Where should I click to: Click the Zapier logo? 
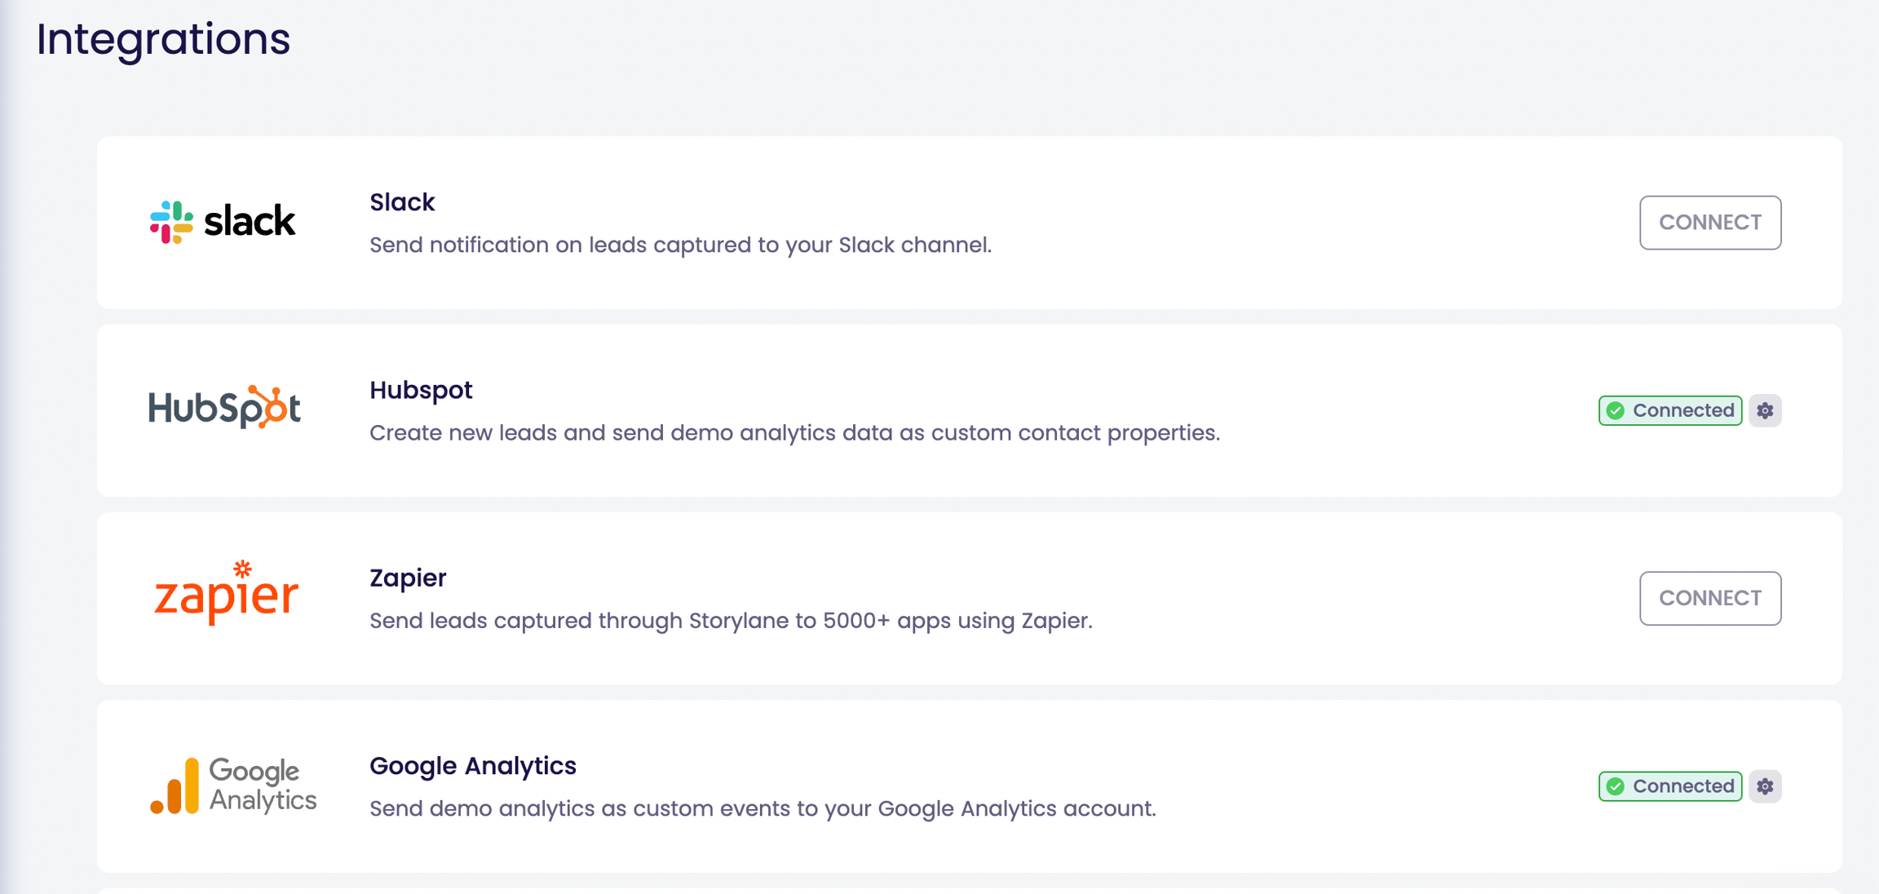(226, 595)
